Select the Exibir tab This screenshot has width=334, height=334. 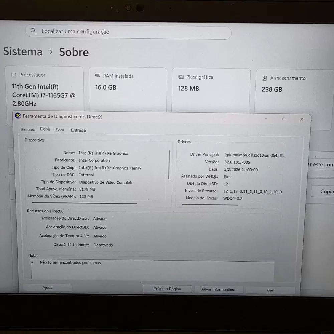coord(45,129)
